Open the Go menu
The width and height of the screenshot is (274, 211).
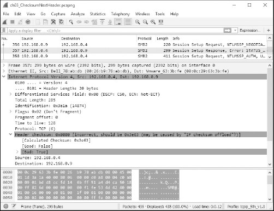43,14
